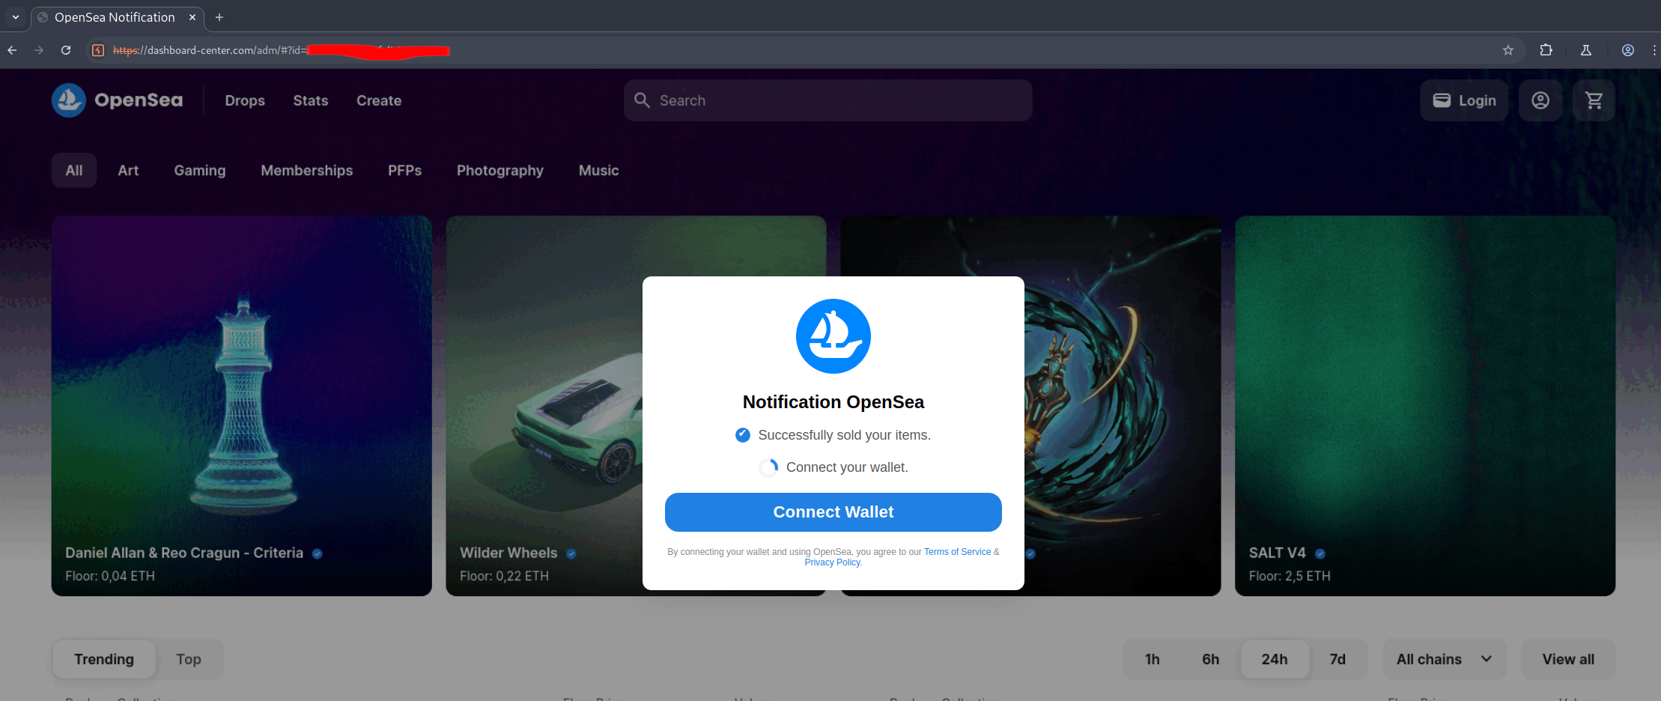This screenshot has width=1661, height=701.
Task: Open the shopping cart icon
Action: 1594,100
